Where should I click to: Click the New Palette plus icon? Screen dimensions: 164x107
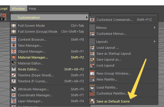(x=92, y=79)
